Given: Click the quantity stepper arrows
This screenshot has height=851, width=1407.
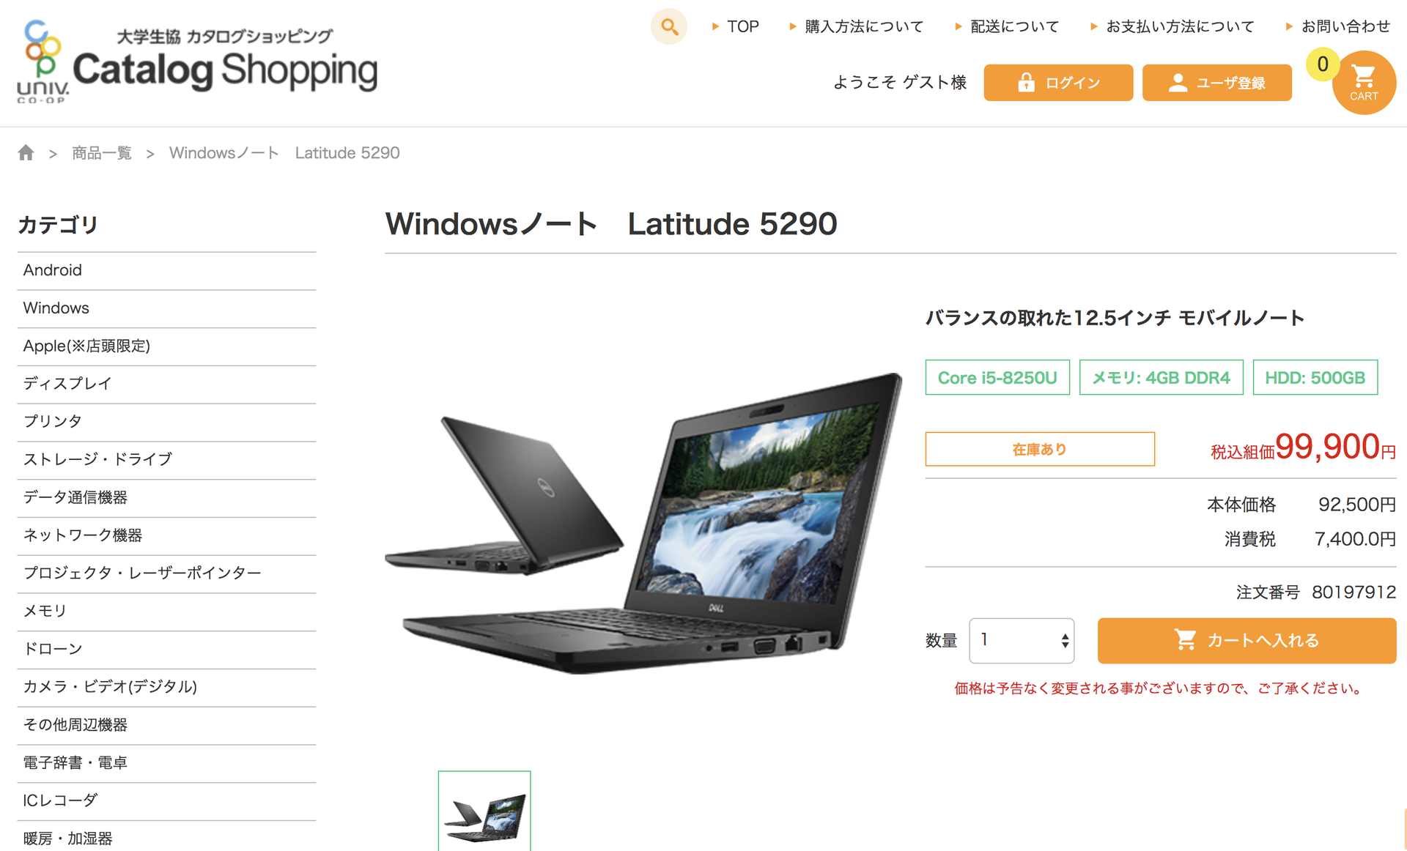Looking at the screenshot, I should click(1065, 641).
